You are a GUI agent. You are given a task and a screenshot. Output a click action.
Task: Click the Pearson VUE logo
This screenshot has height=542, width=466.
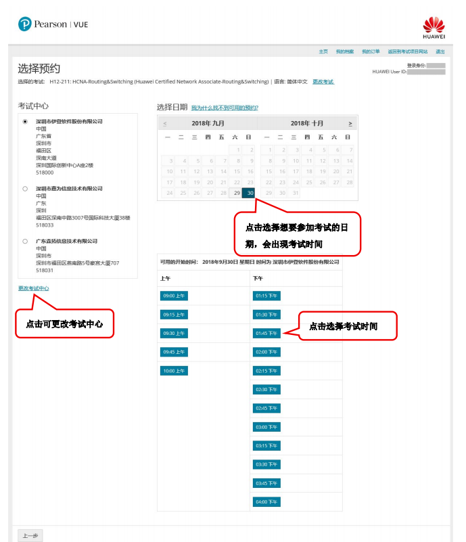point(53,24)
